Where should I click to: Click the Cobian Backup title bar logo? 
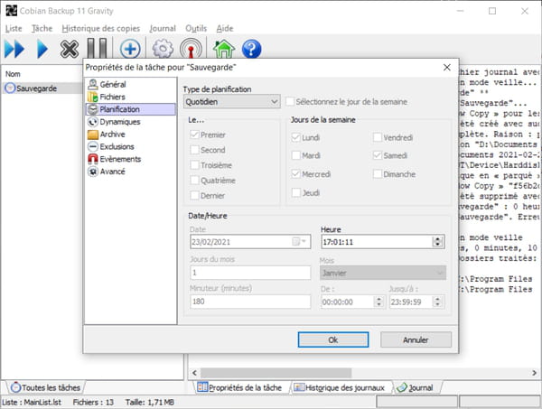coord(11,11)
